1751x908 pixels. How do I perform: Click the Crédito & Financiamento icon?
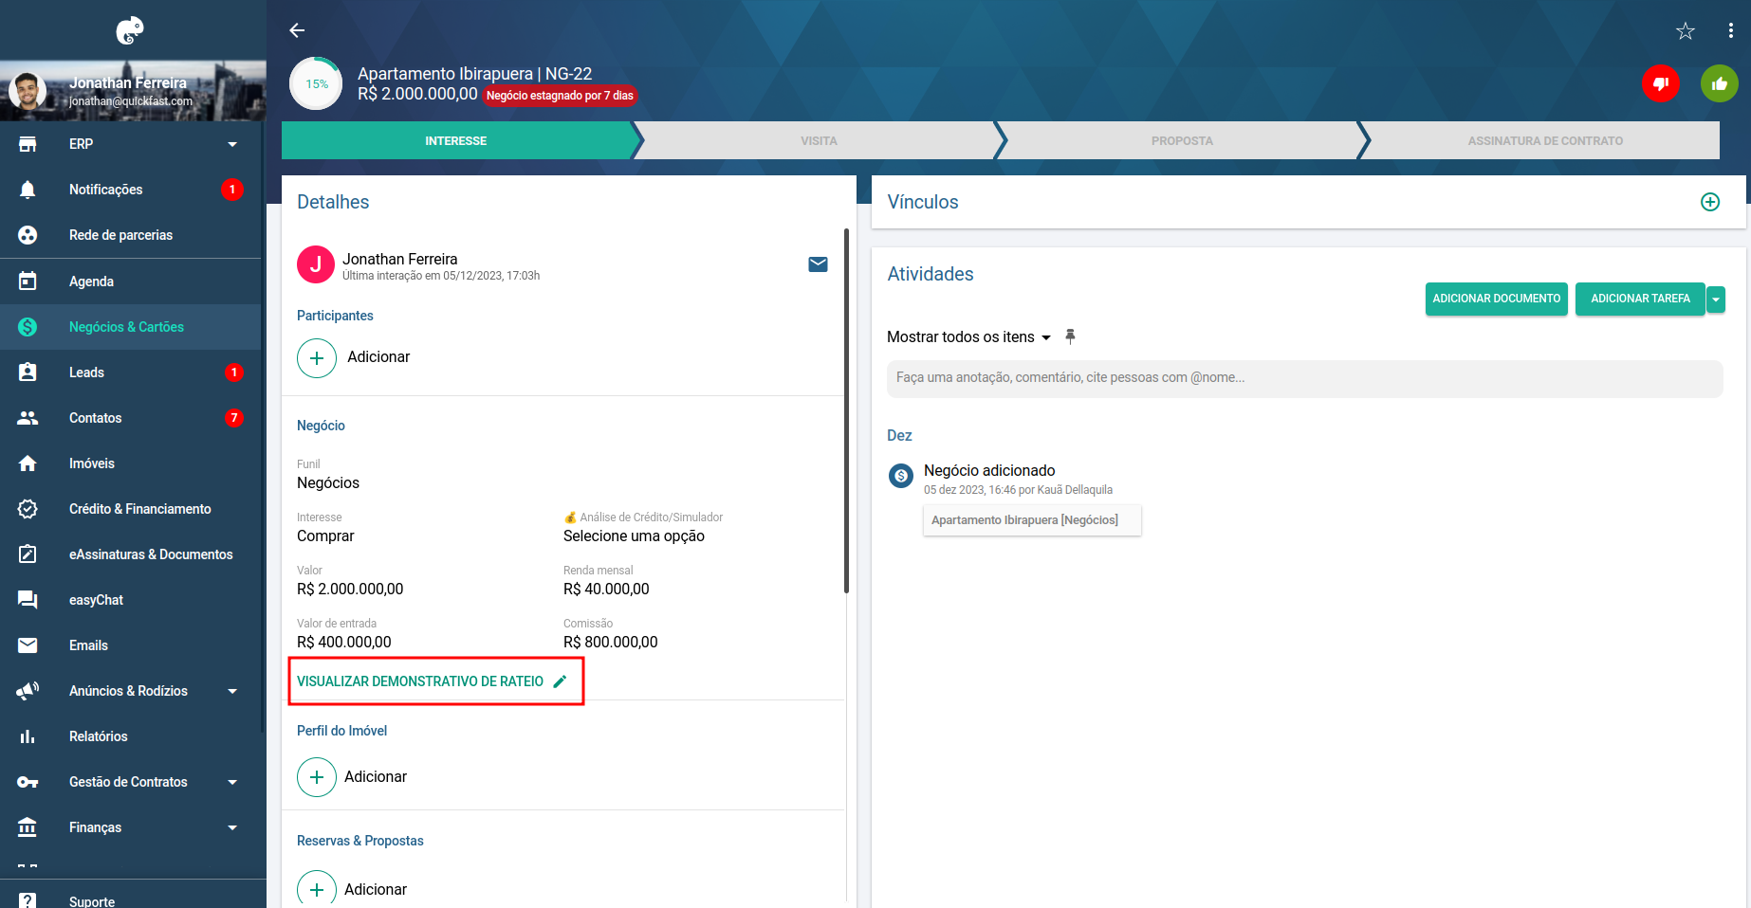28,508
